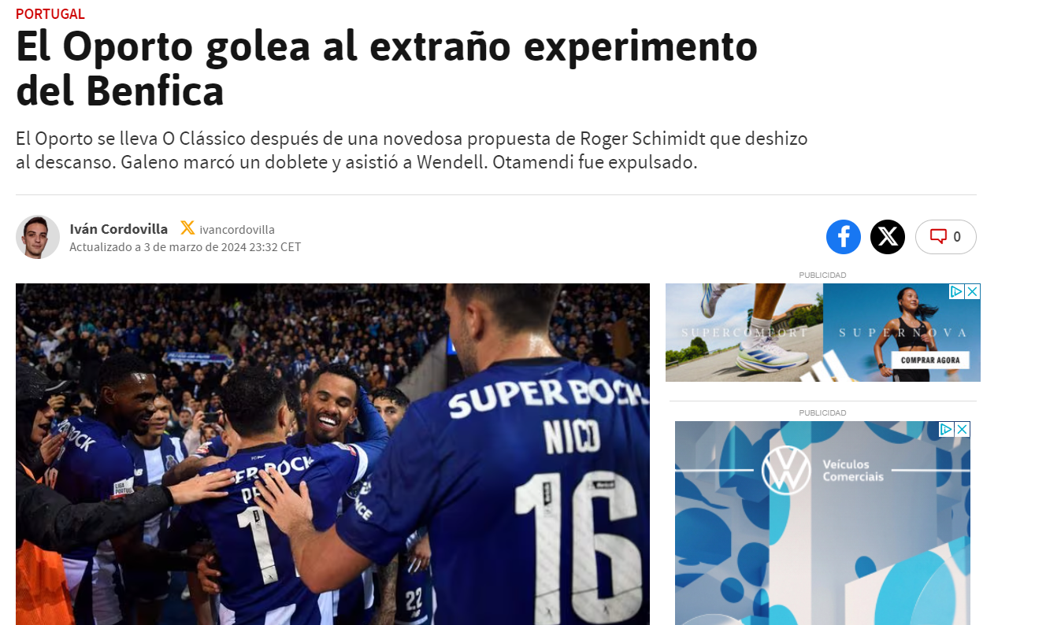Image resolution: width=1061 pixels, height=625 pixels.
Task: Click the article summary paragraph
Action: pyautogui.click(x=412, y=151)
